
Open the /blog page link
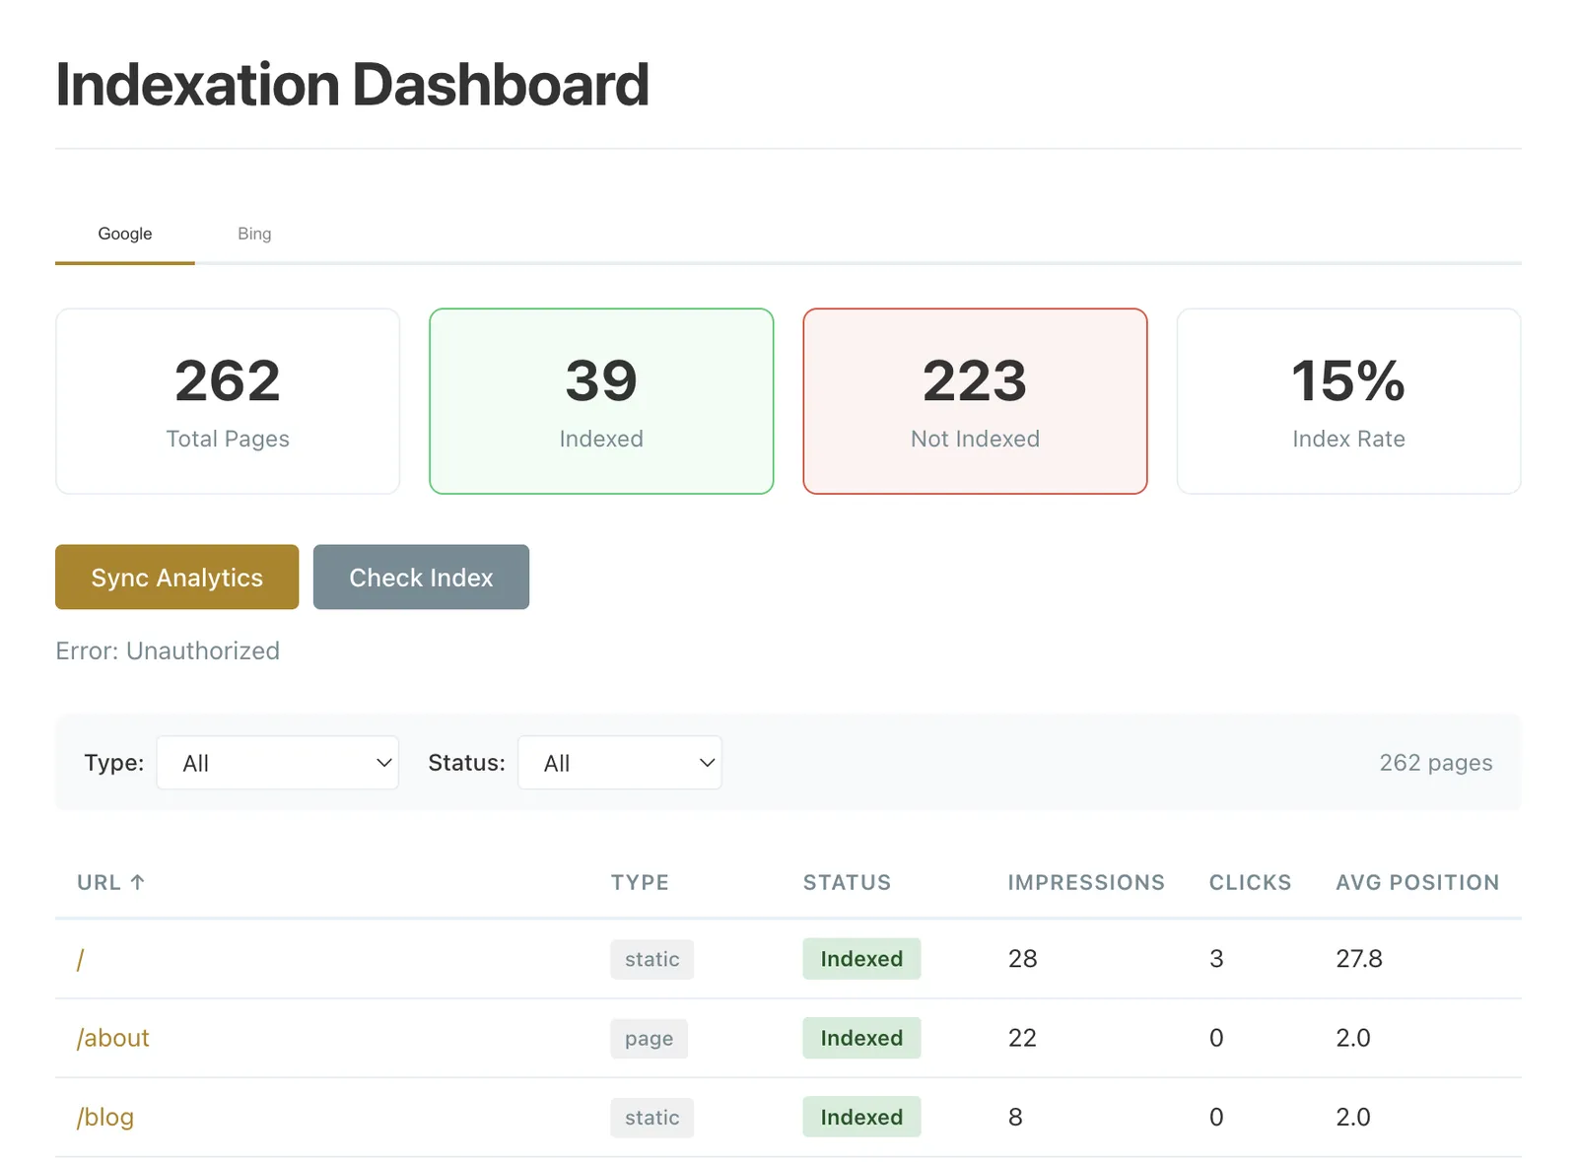(104, 1117)
